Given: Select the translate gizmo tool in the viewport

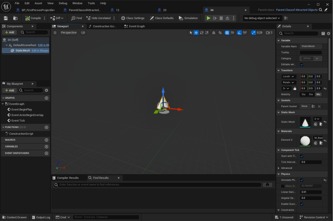Looking at the screenshot, I should point(196,32).
